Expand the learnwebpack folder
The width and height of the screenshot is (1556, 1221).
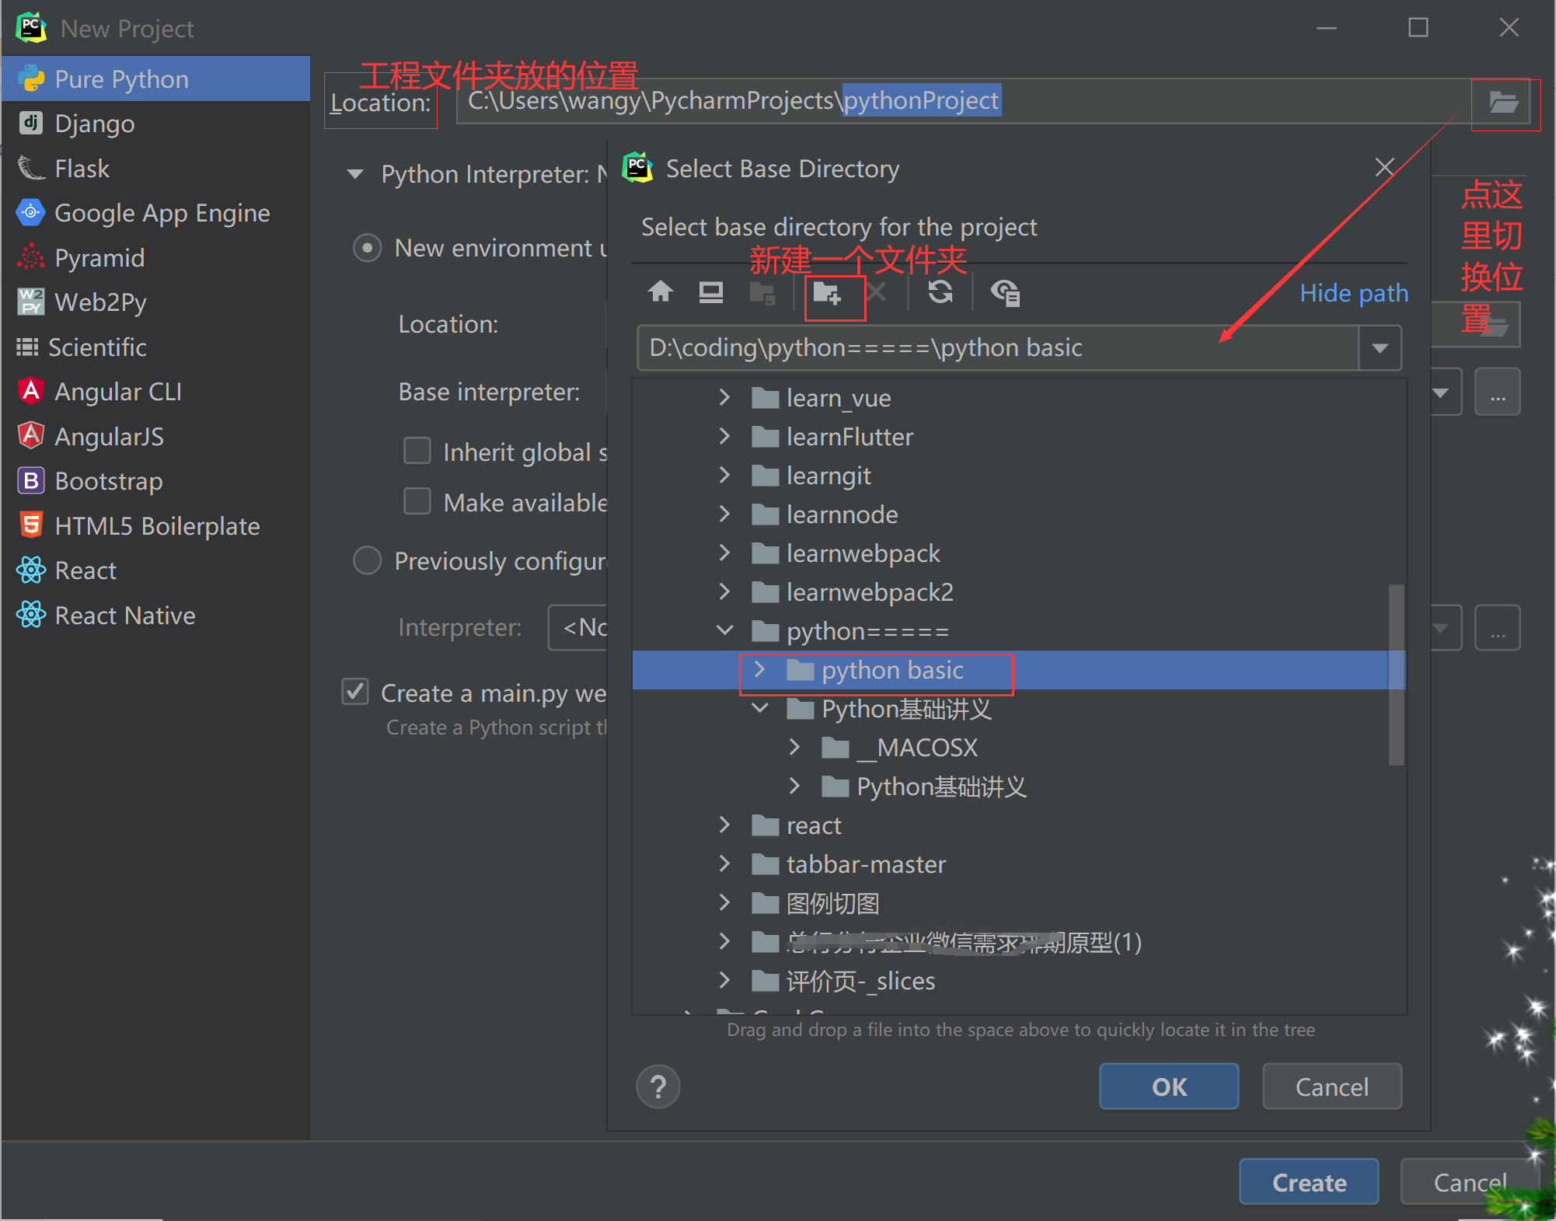pyautogui.click(x=724, y=553)
